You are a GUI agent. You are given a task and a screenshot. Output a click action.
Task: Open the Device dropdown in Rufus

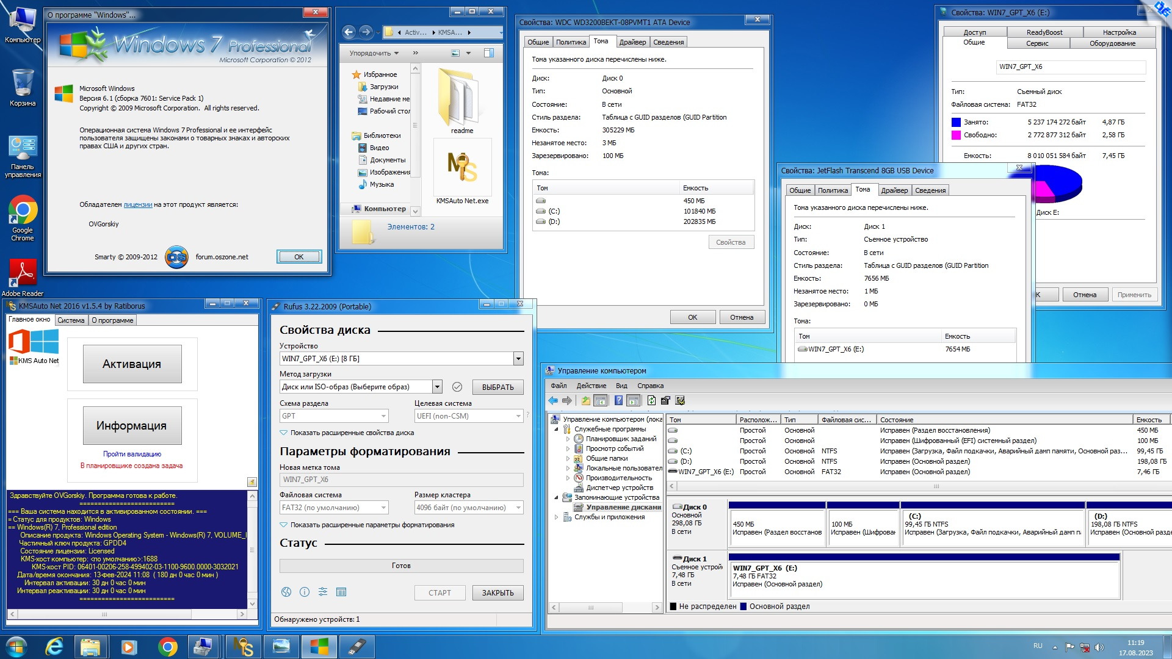pos(518,359)
